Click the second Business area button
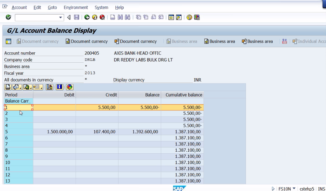 click(220, 41)
